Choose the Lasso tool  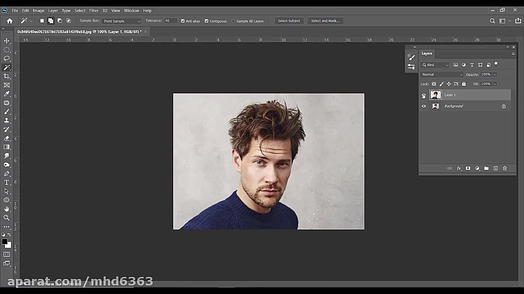tap(7, 59)
